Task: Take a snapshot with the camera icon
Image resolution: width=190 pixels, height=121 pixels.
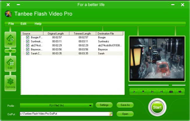Action: point(171,92)
